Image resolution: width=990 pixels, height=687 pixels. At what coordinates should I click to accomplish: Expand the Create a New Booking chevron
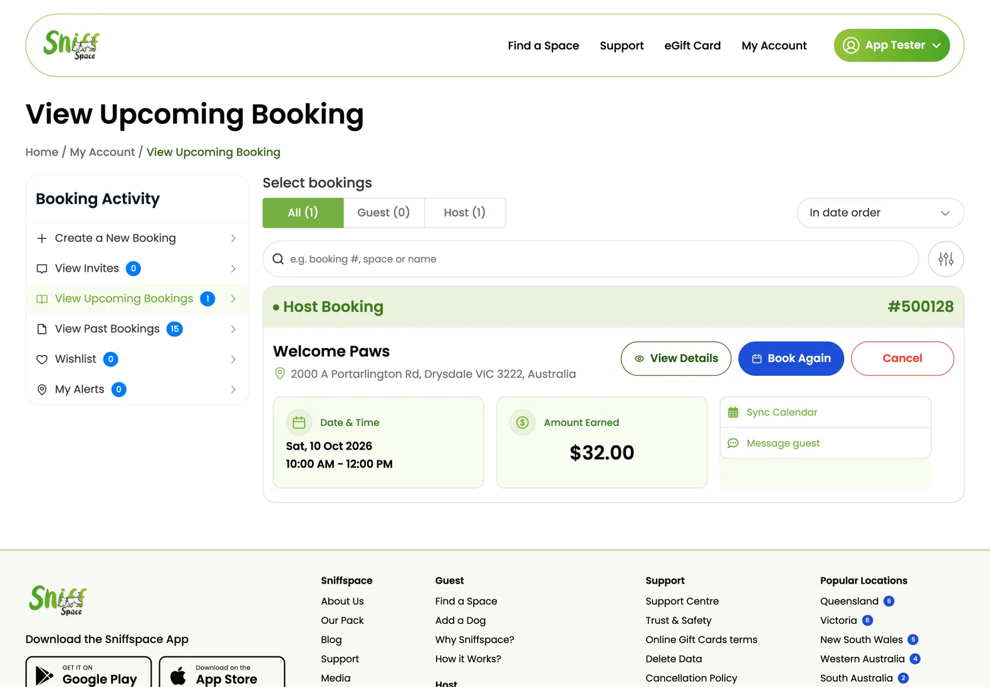pyautogui.click(x=233, y=238)
